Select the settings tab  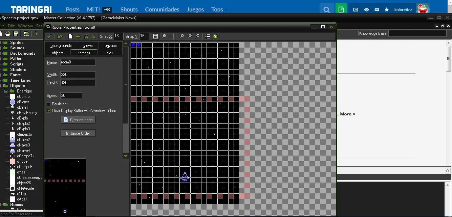point(84,53)
